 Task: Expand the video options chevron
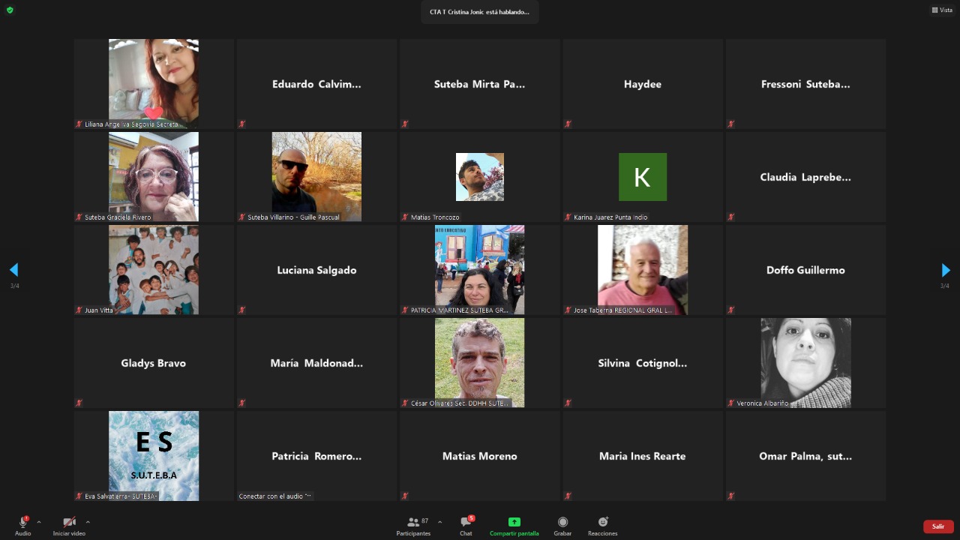(88, 522)
